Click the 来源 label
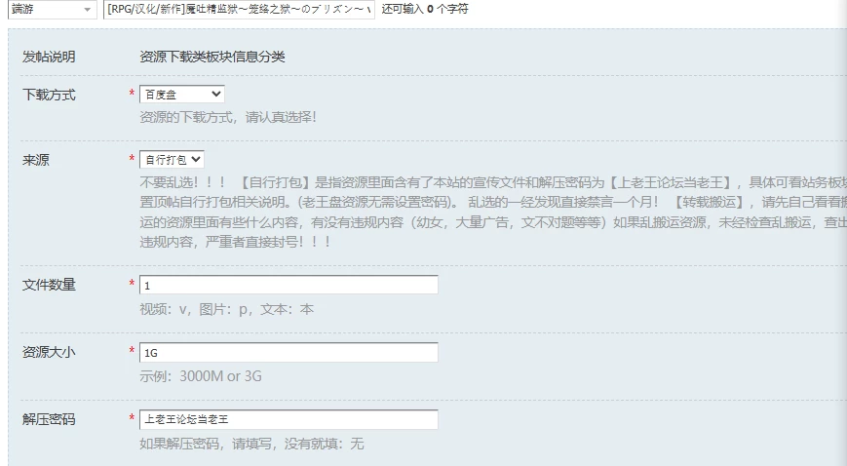 pos(36,160)
